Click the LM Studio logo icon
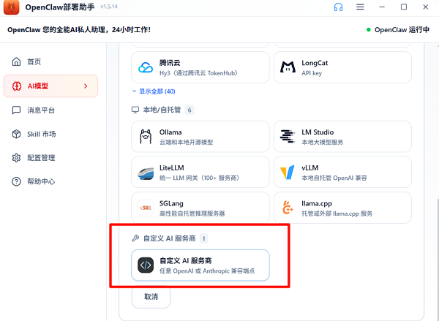439x321 pixels. coord(288,137)
